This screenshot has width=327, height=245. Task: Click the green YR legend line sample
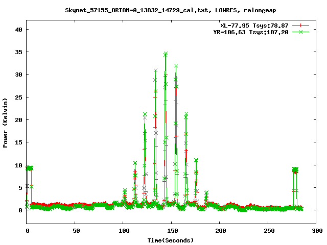pyautogui.click(x=300, y=32)
